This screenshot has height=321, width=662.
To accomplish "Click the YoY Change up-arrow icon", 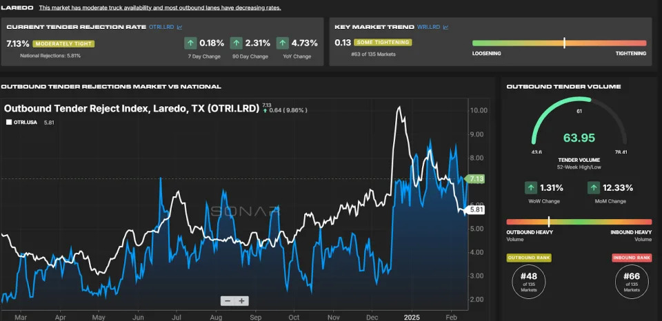I will pyautogui.click(x=283, y=43).
